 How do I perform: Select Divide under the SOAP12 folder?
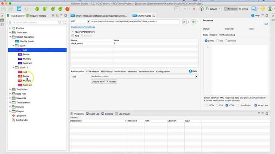click(26, 76)
